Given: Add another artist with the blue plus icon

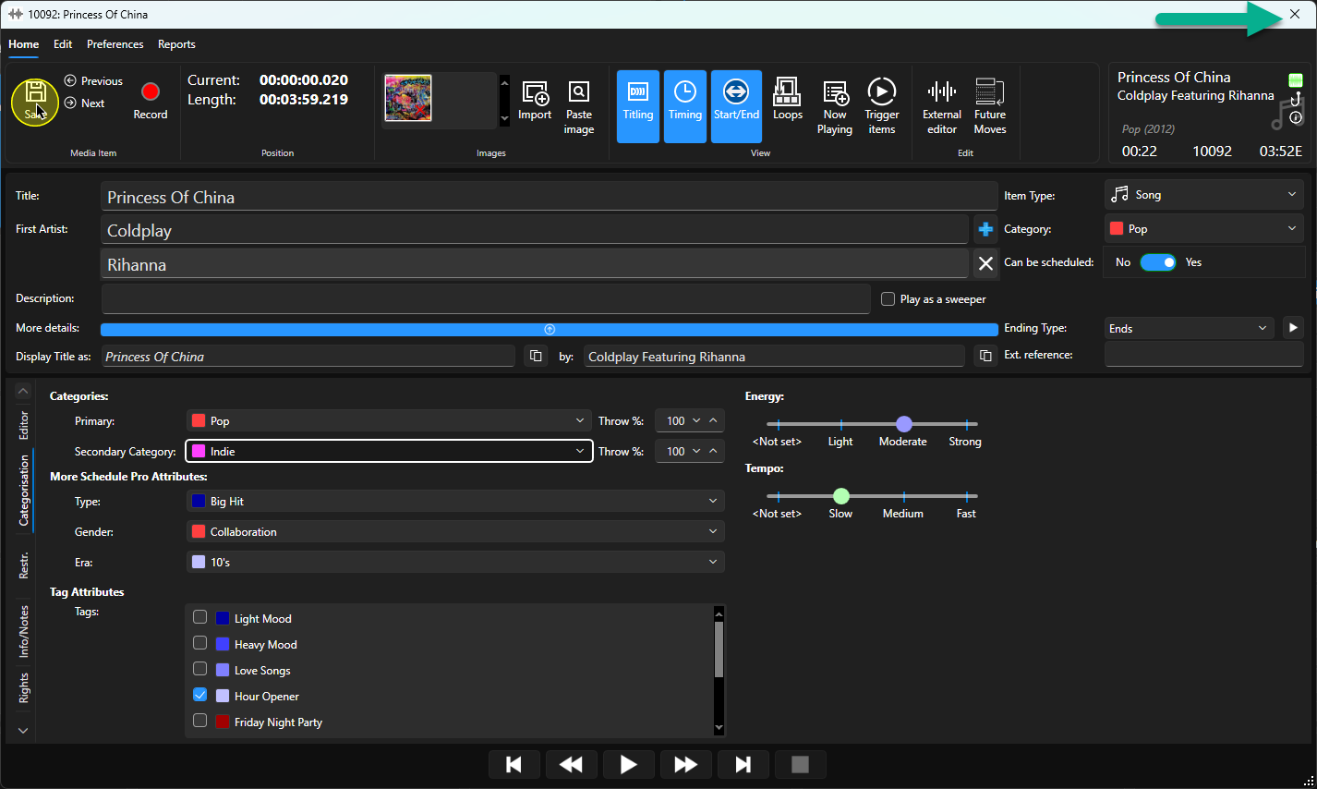Looking at the screenshot, I should tap(985, 229).
